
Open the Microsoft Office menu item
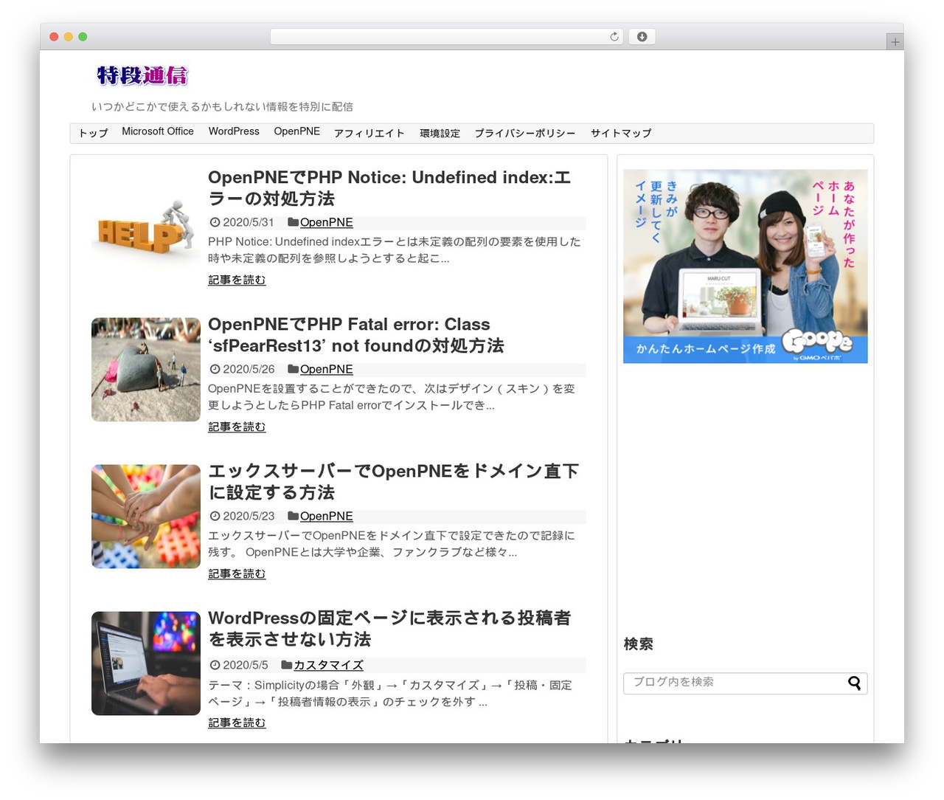[158, 131]
